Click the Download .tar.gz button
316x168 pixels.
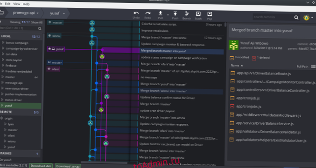(x=68, y=166)
